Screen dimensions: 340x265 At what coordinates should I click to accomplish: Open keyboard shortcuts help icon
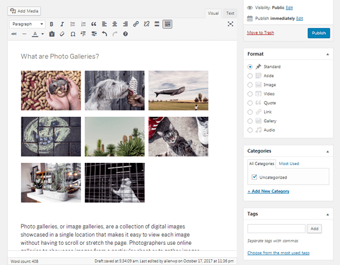pos(125,34)
